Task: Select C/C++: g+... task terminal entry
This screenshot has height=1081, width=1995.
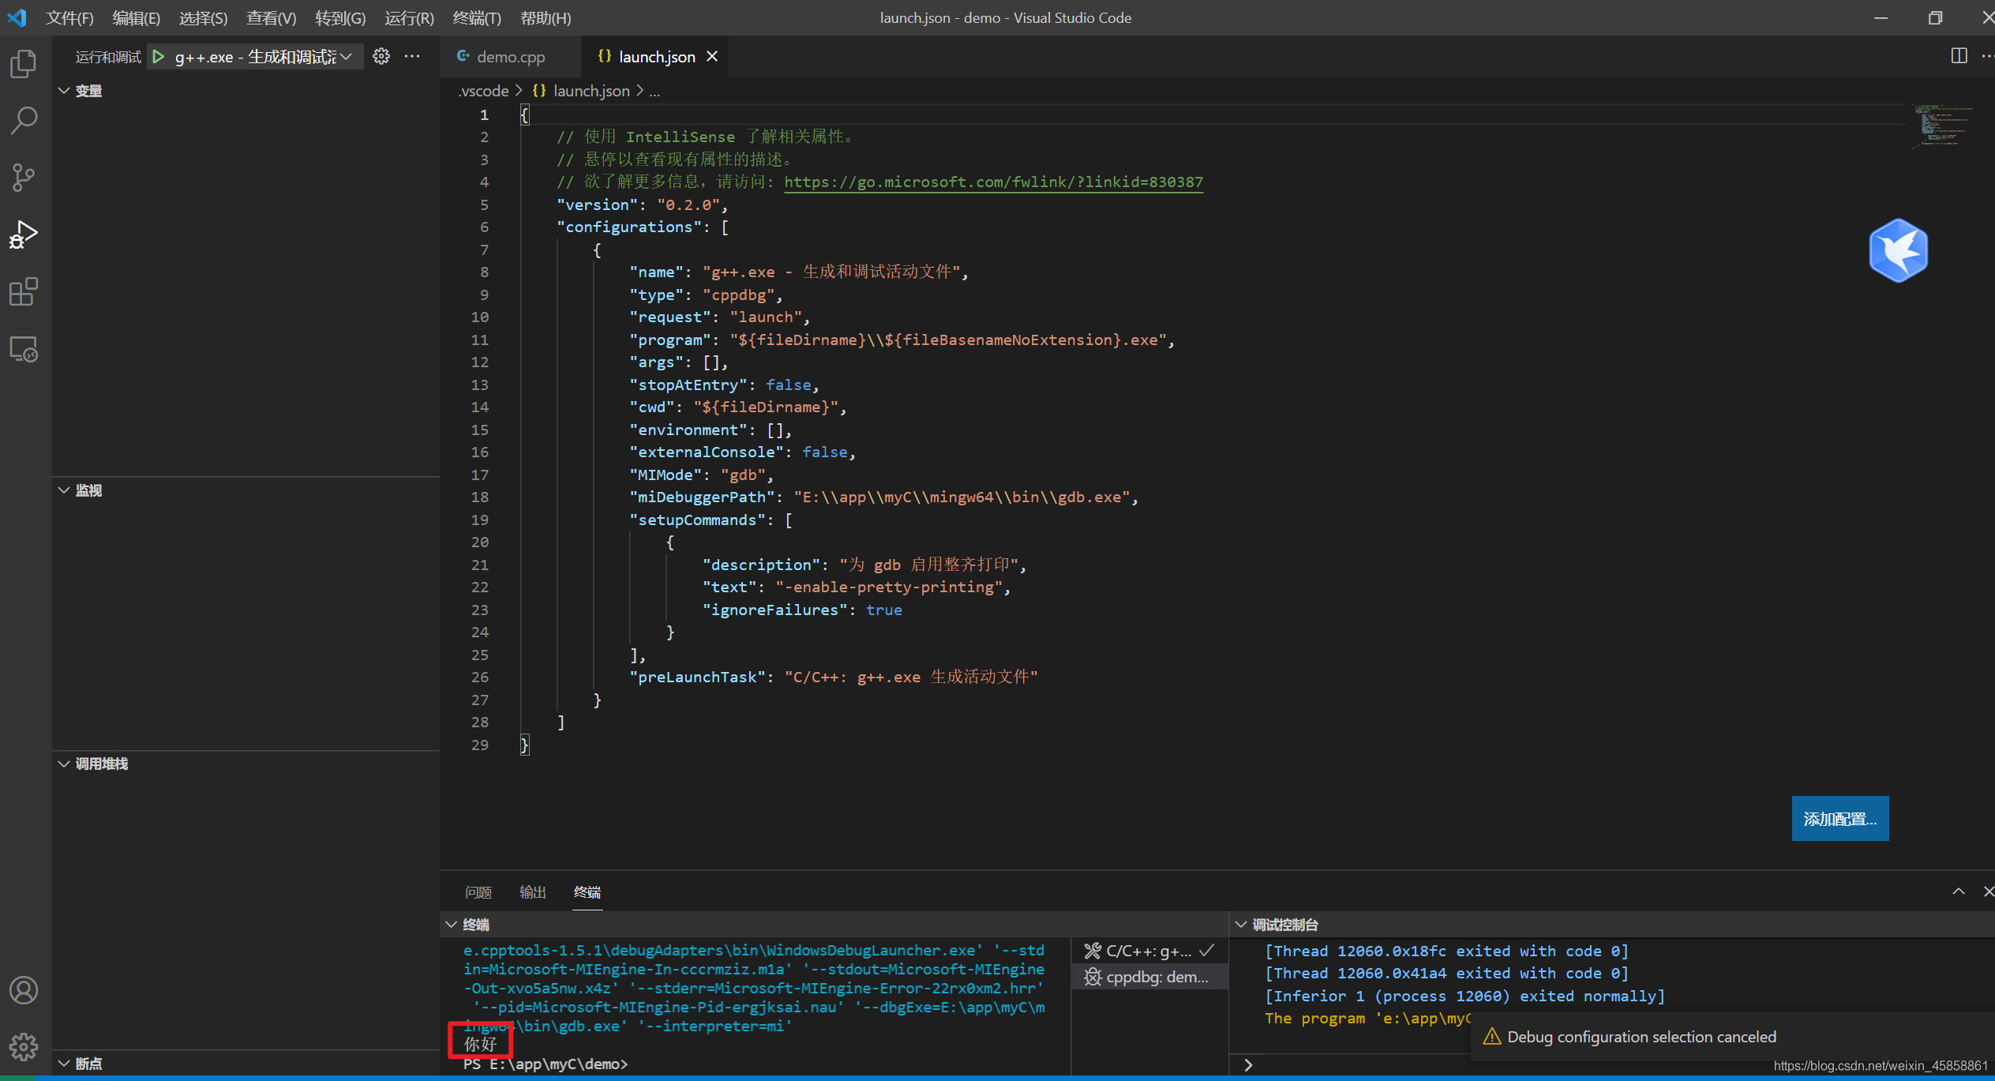Action: [x=1149, y=951]
